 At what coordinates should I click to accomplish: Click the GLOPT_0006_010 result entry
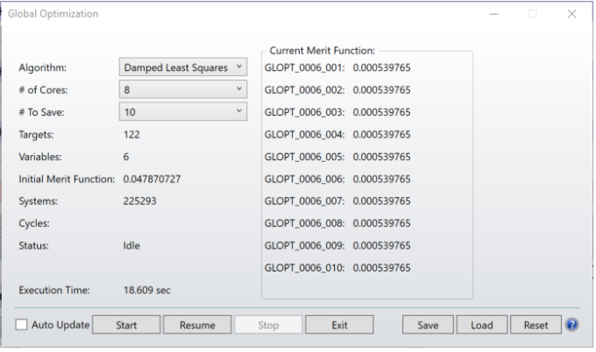337,268
